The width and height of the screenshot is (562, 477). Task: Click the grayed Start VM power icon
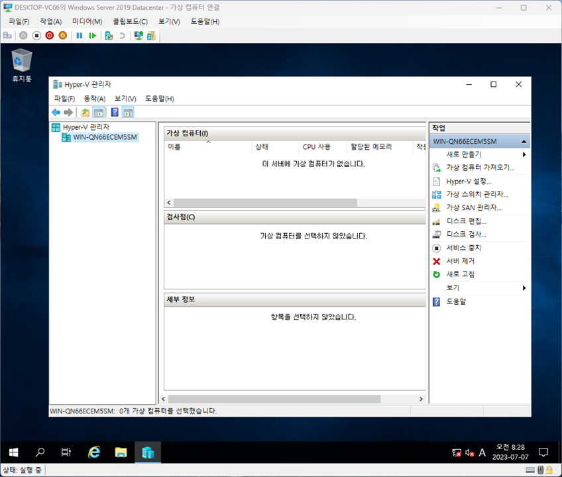[23, 36]
